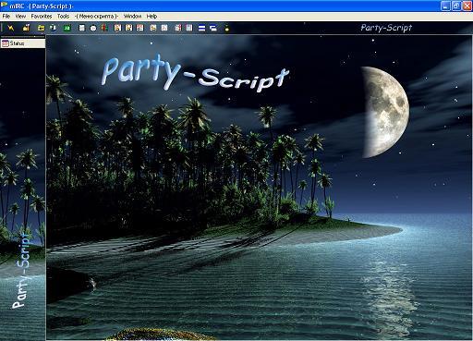The height and width of the screenshot is (341, 473).
Task: Open the green Scripts Editor icon
Action: pos(67,28)
